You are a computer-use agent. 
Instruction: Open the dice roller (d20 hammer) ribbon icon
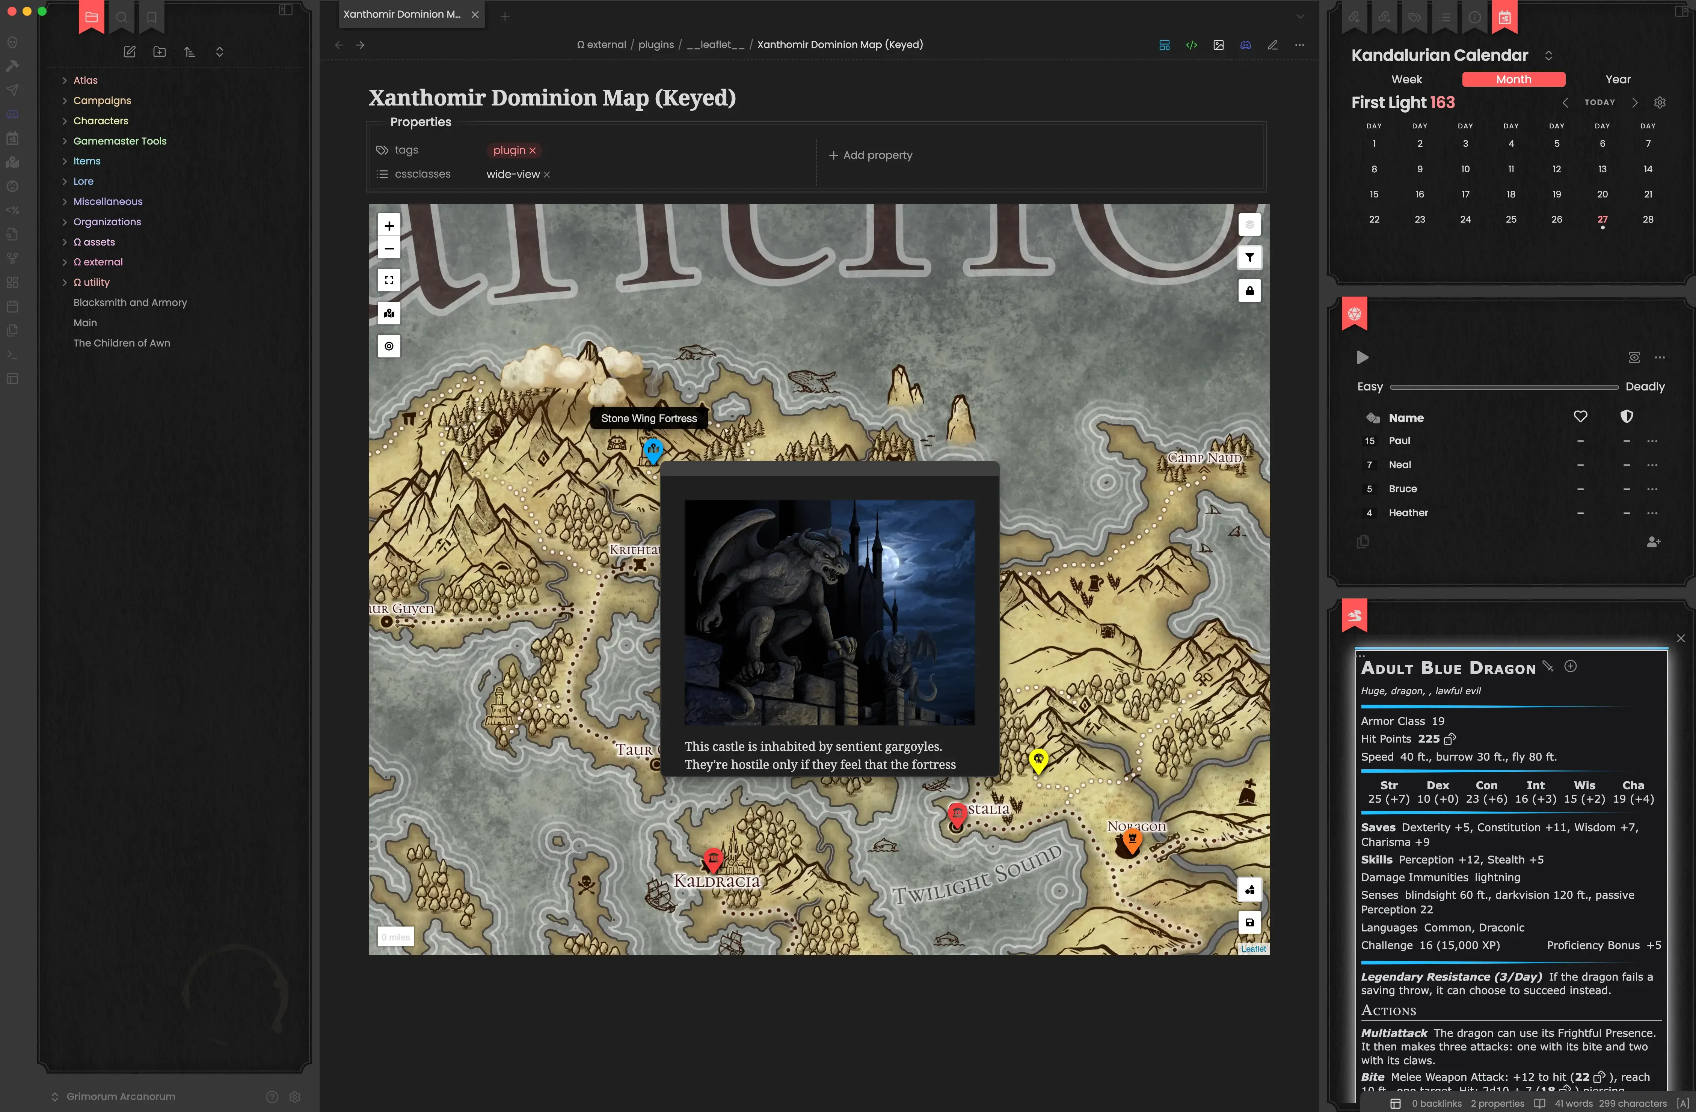[12, 66]
